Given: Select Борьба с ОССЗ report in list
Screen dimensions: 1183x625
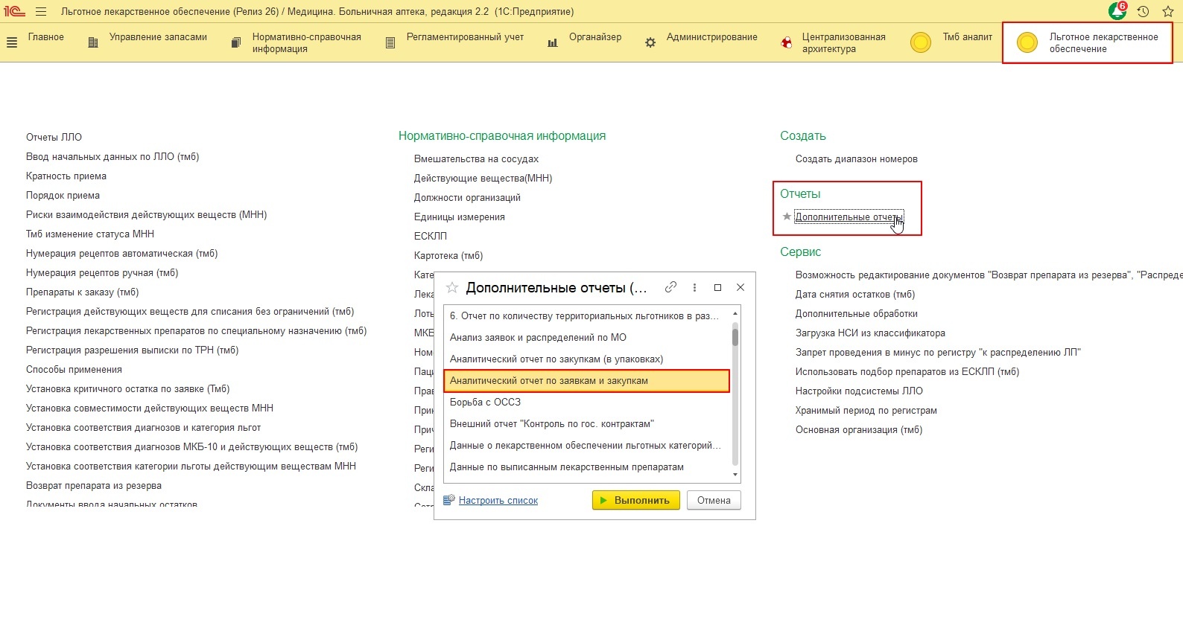Looking at the screenshot, I should point(485,403).
